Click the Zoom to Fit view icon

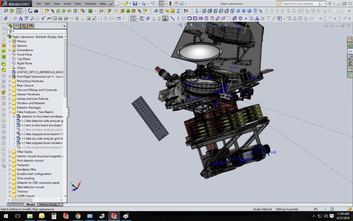181,25
